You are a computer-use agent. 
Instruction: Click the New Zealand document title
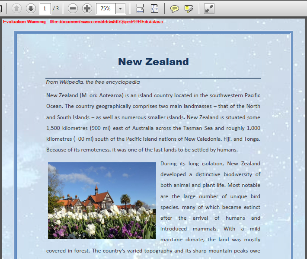point(153,62)
